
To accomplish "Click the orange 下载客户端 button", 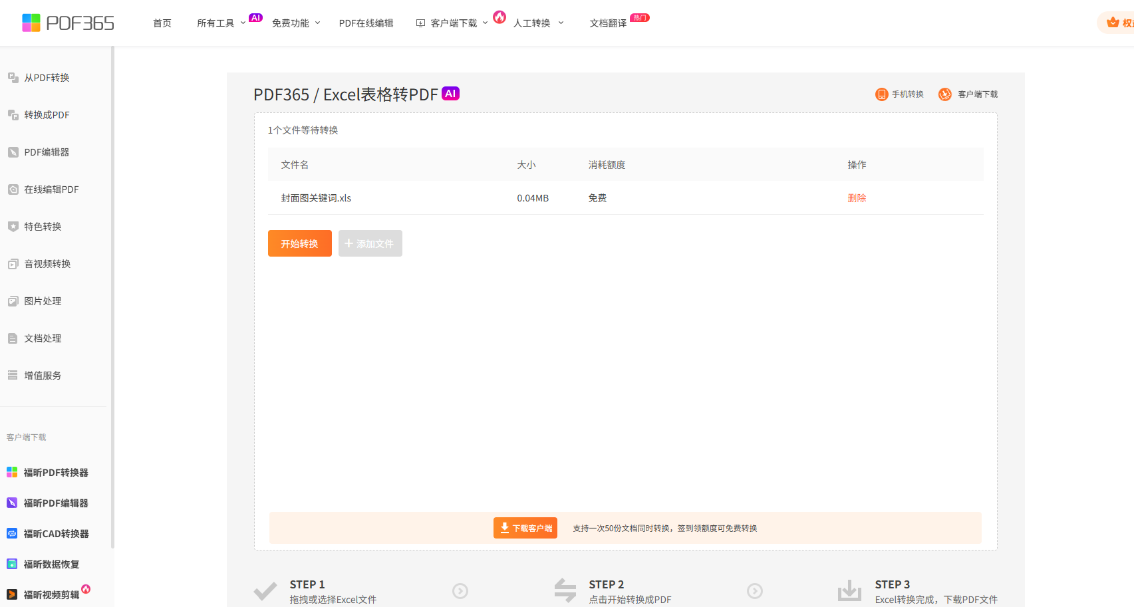I will (525, 528).
